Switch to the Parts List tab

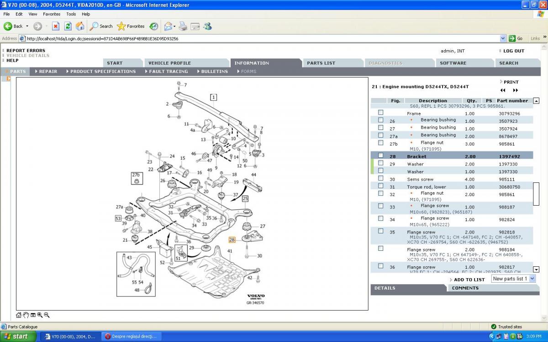[x=321, y=63]
